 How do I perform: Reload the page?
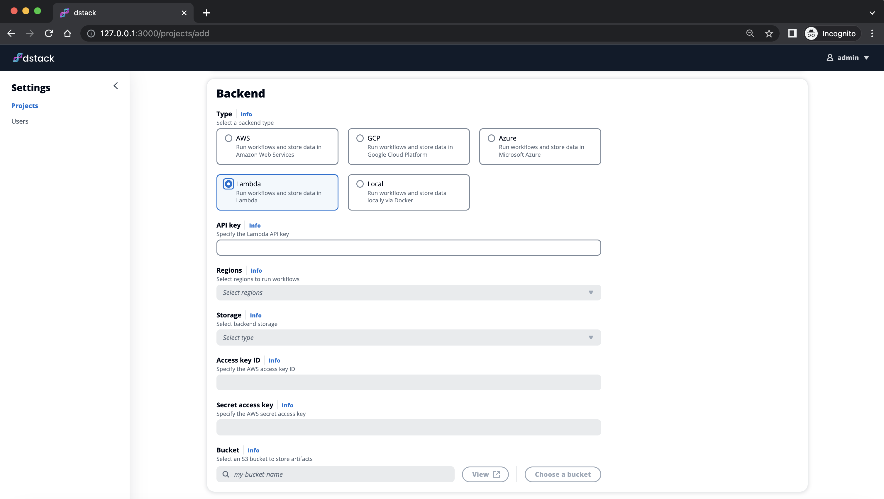[x=49, y=33]
